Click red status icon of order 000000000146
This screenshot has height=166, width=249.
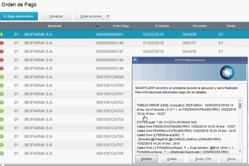(x=2, y=43)
